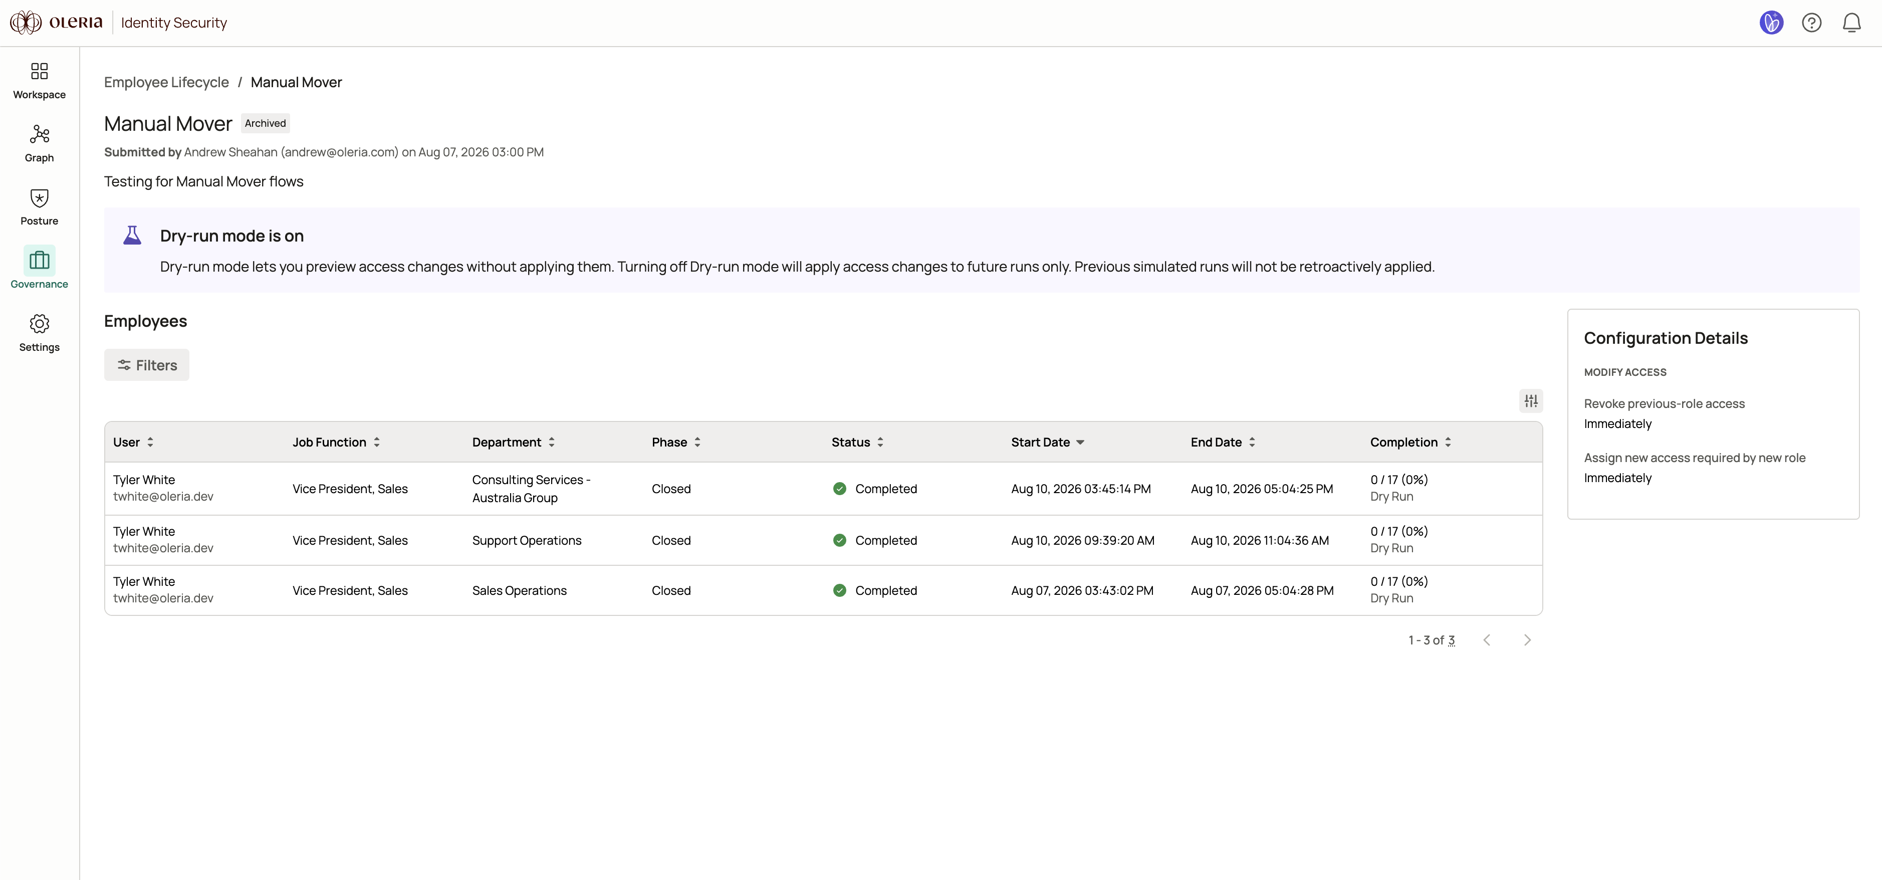Open the column settings sliders icon
1882x880 pixels.
(x=1531, y=400)
